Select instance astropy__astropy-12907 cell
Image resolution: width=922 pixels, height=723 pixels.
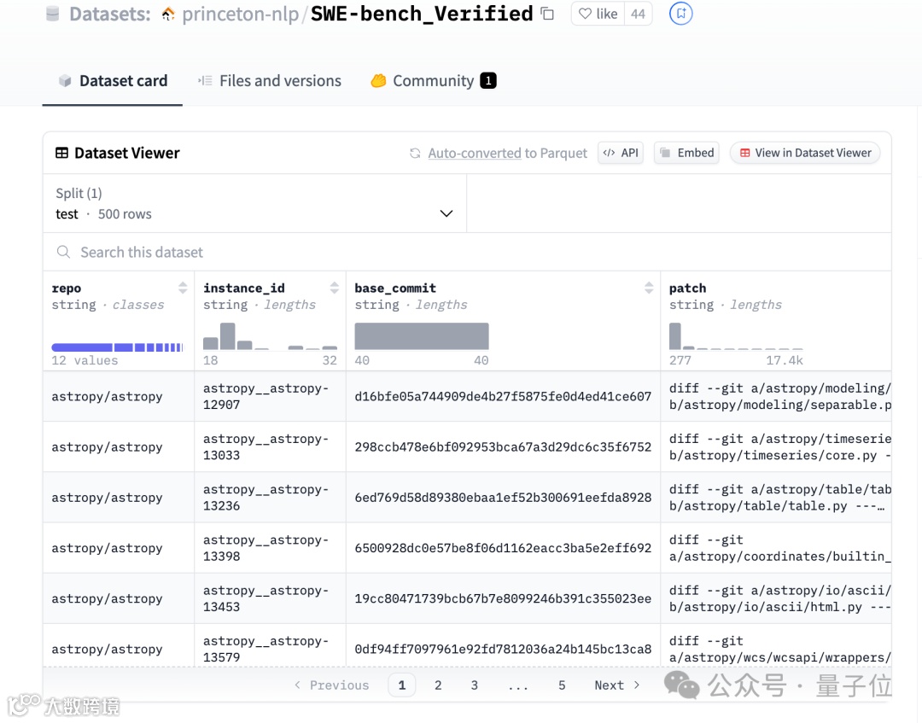270,396
